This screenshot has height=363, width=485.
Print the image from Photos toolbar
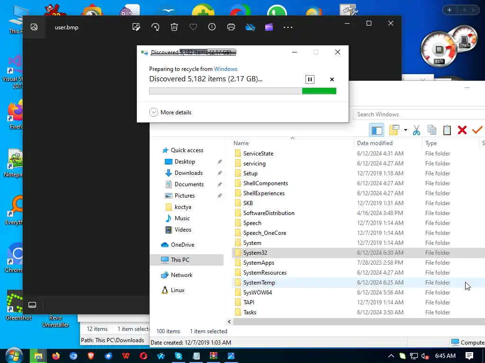tap(231, 27)
